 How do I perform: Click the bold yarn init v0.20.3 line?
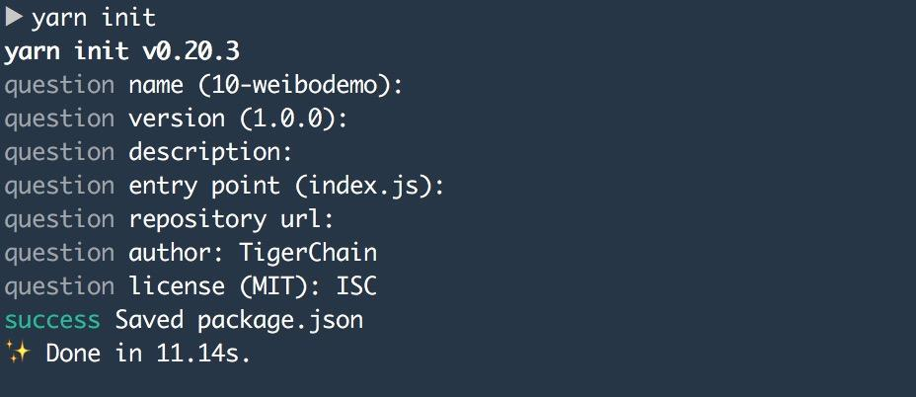[122, 52]
